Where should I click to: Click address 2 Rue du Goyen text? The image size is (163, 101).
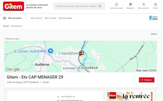point(23,82)
